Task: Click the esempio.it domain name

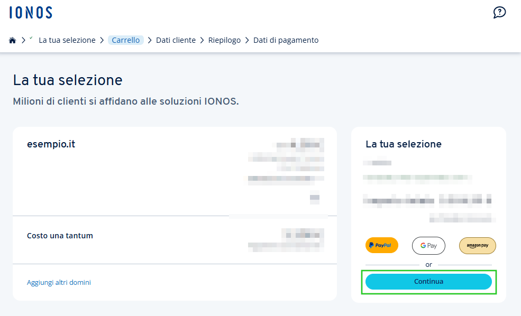Action: click(51, 144)
